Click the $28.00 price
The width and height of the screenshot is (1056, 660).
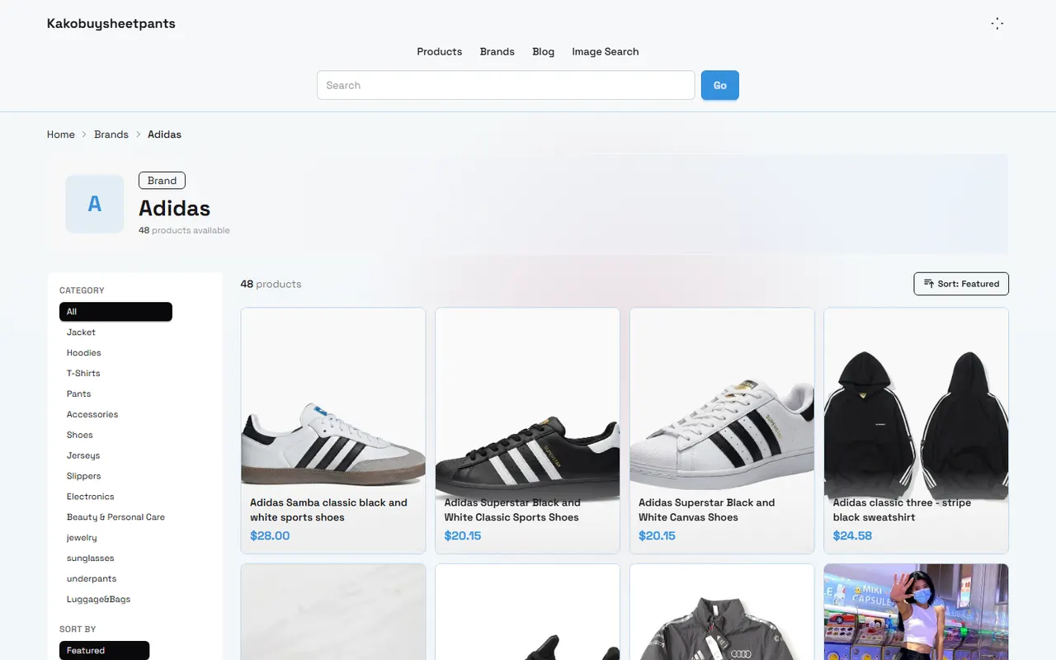pos(270,536)
